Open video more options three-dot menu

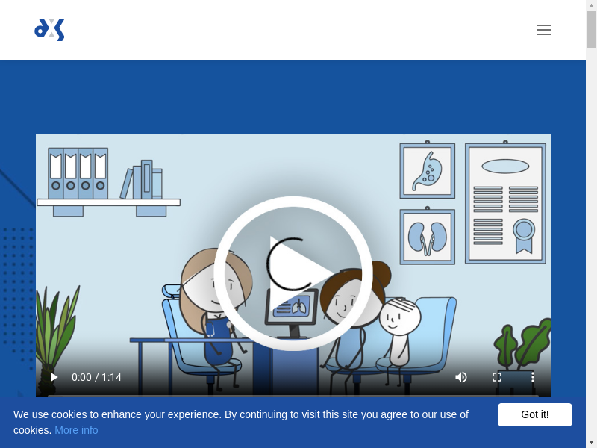point(533,377)
